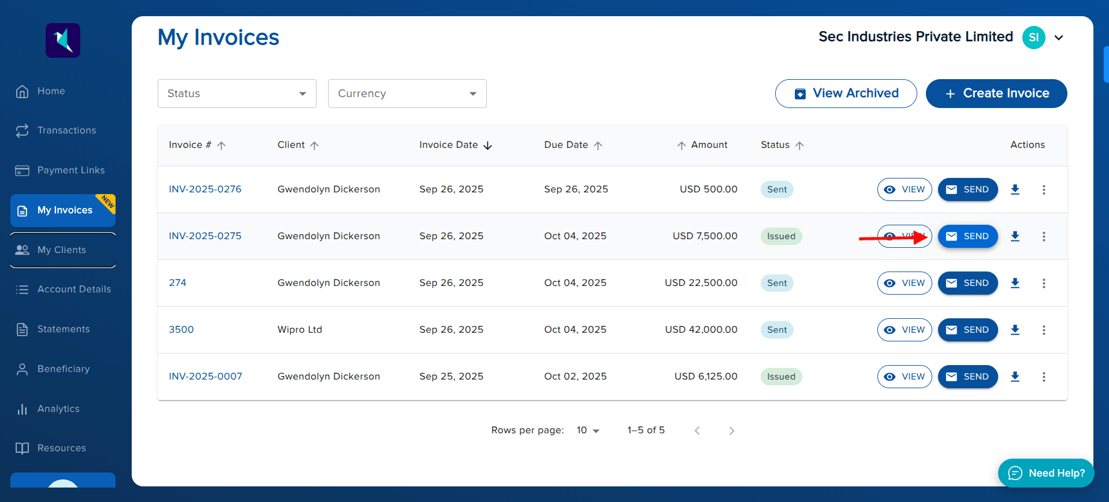Click the SI profile avatar
1109x502 pixels.
(1033, 38)
